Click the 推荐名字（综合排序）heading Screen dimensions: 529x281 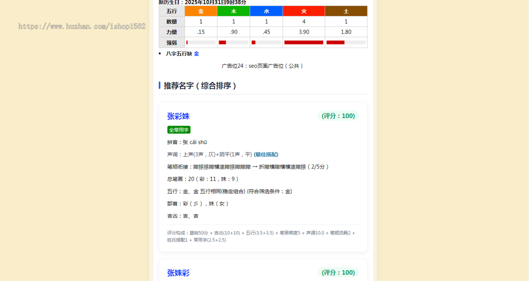tap(201, 86)
